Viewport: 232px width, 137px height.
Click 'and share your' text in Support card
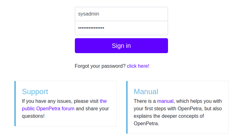(92, 109)
